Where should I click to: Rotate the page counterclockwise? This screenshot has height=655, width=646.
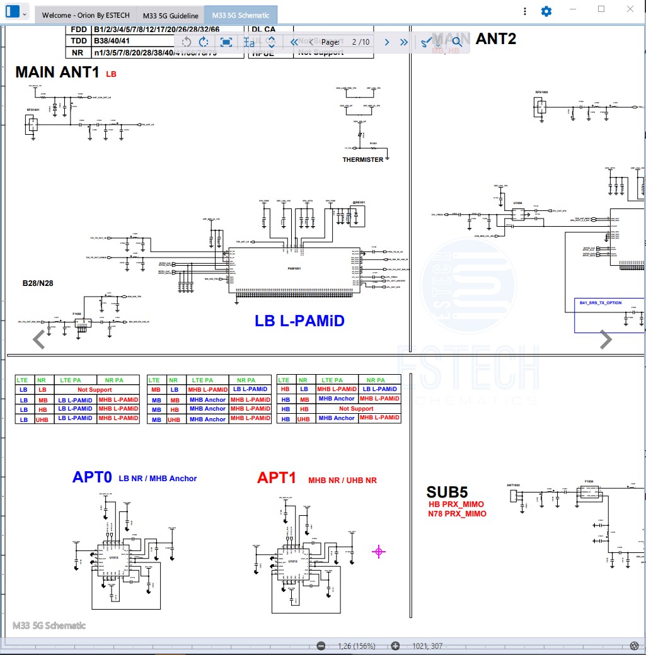pyautogui.click(x=187, y=42)
